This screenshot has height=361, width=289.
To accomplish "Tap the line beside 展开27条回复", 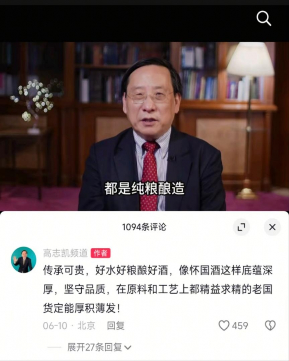I will coord(54,347).
